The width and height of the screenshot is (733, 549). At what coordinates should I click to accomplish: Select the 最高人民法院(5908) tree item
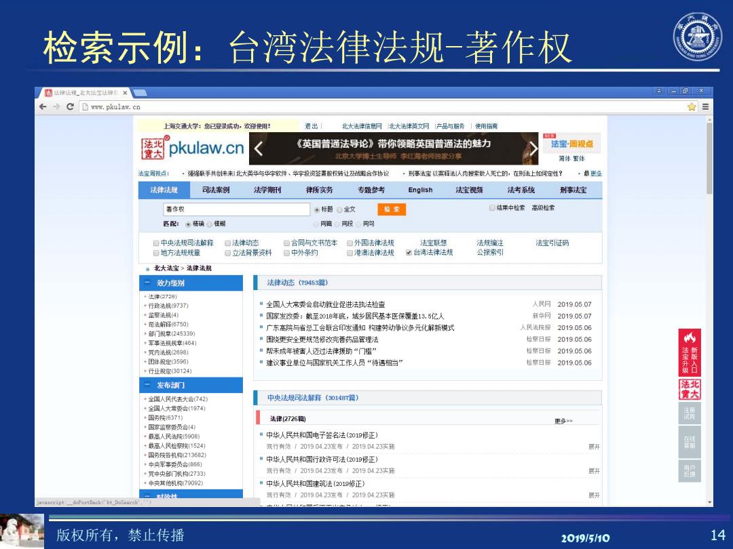point(174,437)
